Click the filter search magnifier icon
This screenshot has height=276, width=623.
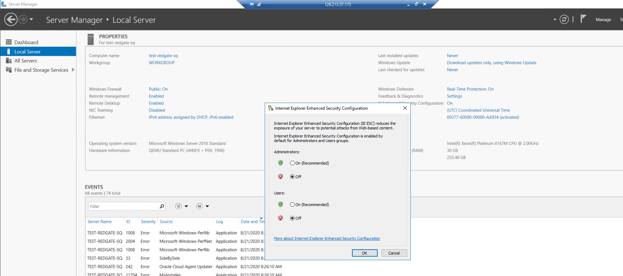[x=162, y=206]
